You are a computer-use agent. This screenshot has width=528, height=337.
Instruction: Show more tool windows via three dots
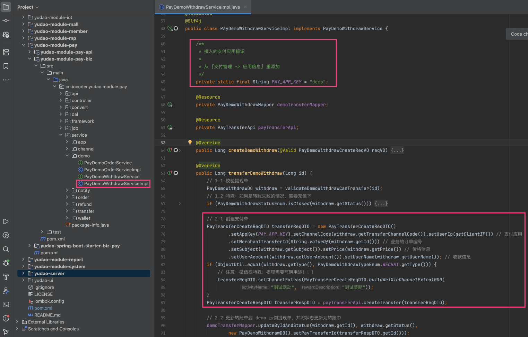click(x=6, y=80)
